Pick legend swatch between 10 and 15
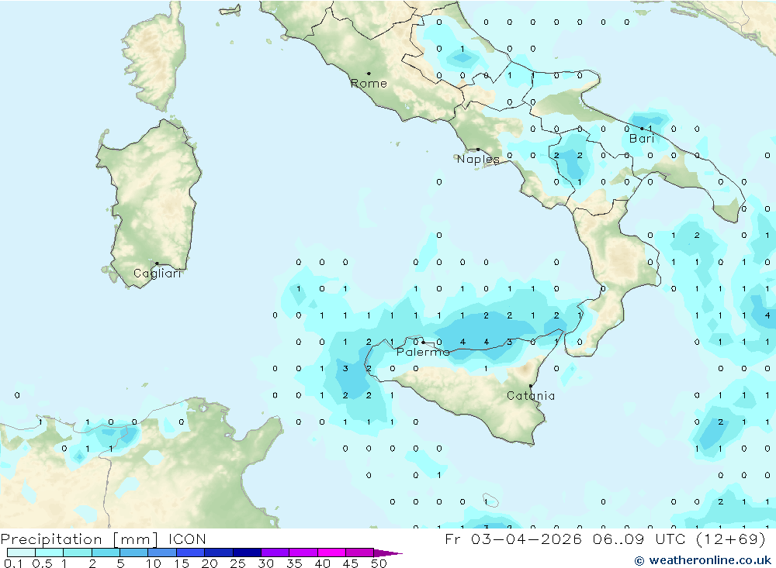776x568 pixels. tap(162, 553)
